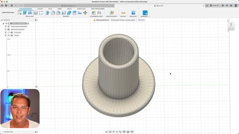
Task: Open the KONSTRUIEREN dropdown menu
Action: pyautogui.click(x=112, y=16)
